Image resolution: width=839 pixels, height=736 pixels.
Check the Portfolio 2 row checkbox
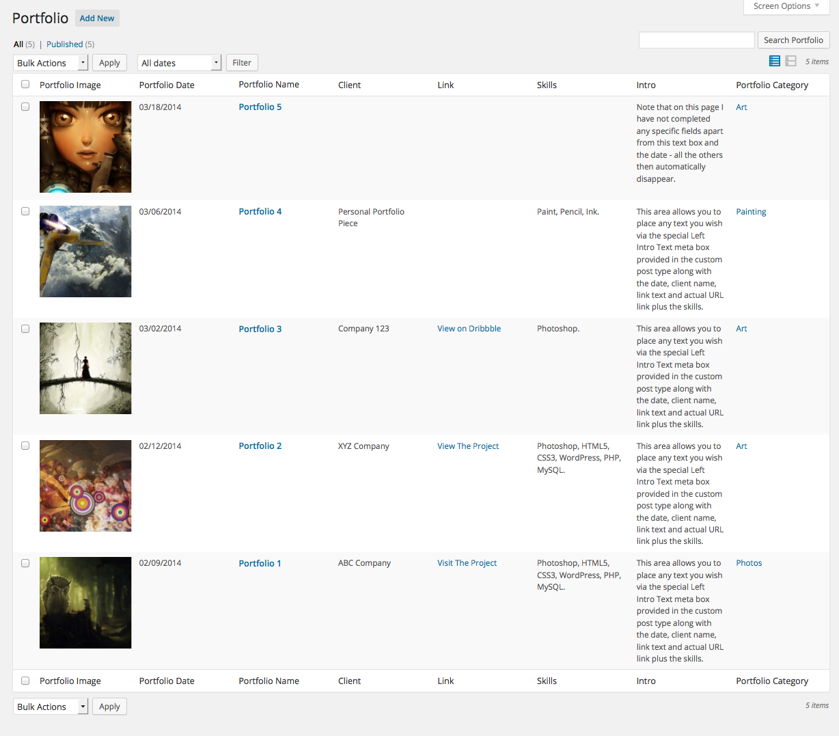tap(25, 446)
